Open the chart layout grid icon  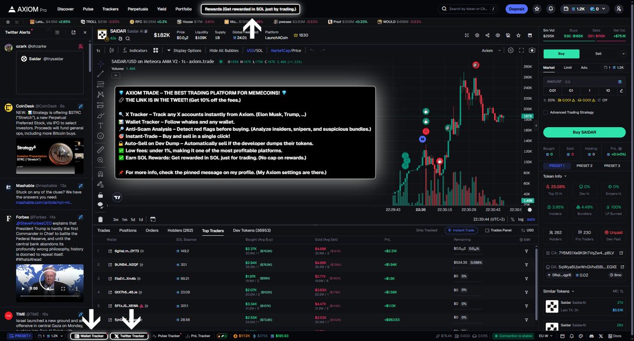coord(156,50)
